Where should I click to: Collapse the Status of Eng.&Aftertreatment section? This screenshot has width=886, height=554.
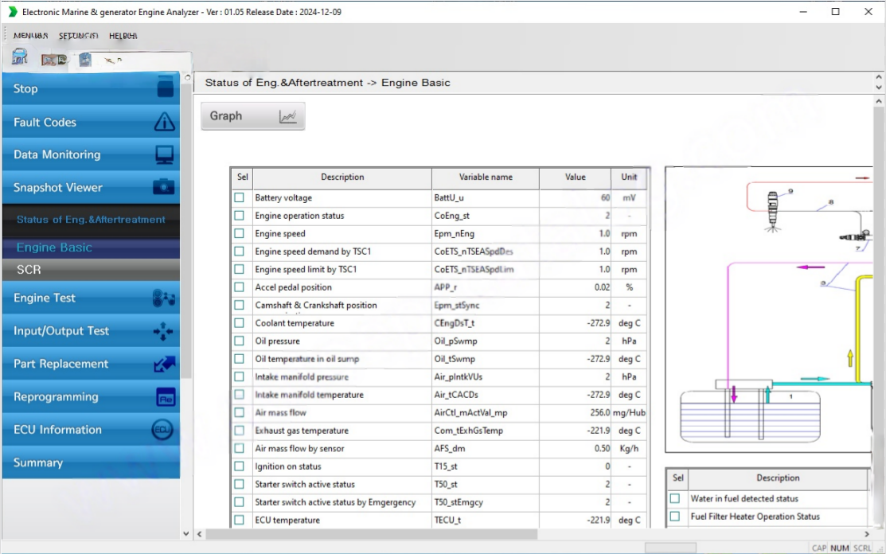pos(91,220)
